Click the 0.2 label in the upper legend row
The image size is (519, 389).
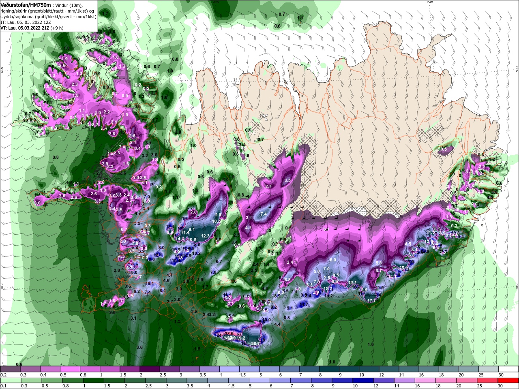(3, 375)
